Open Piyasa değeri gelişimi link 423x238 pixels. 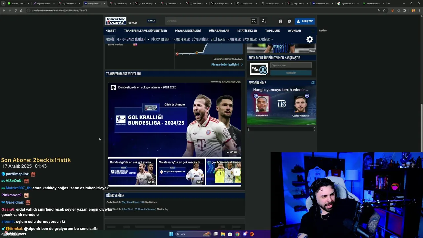click(x=227, y=65)
